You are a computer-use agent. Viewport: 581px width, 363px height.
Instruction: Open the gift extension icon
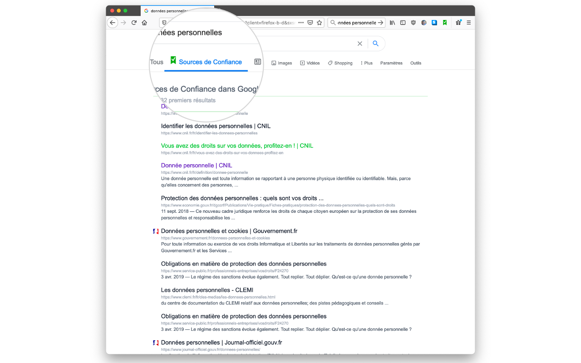458,23
